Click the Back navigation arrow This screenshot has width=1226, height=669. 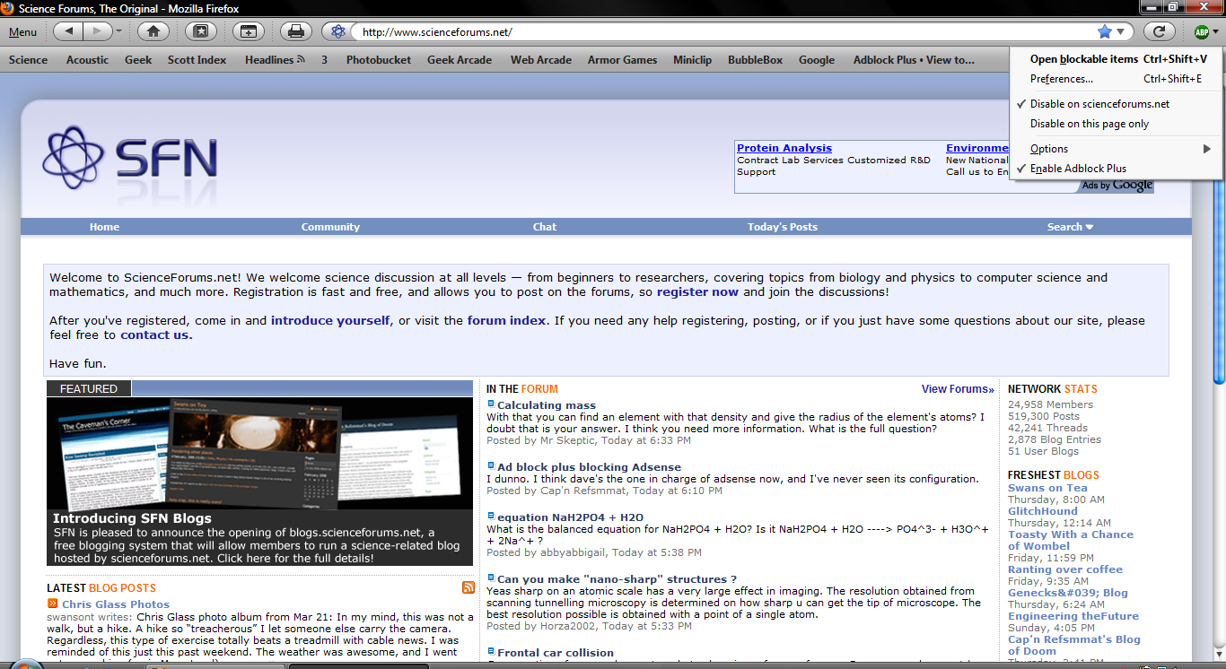pyautogui.click(x=68, y=31)
